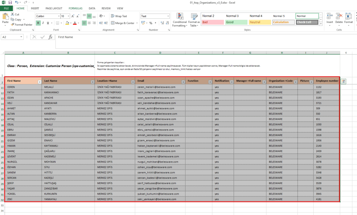
Task: Cut the selected cells
Action: pos(15,14)
